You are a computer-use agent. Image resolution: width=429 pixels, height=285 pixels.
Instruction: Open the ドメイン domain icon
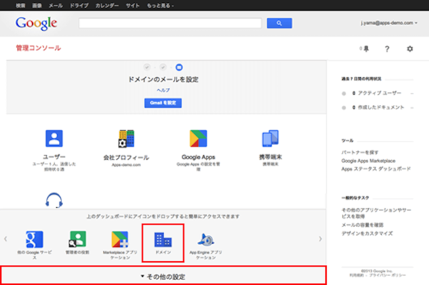[x=163, y=239]
